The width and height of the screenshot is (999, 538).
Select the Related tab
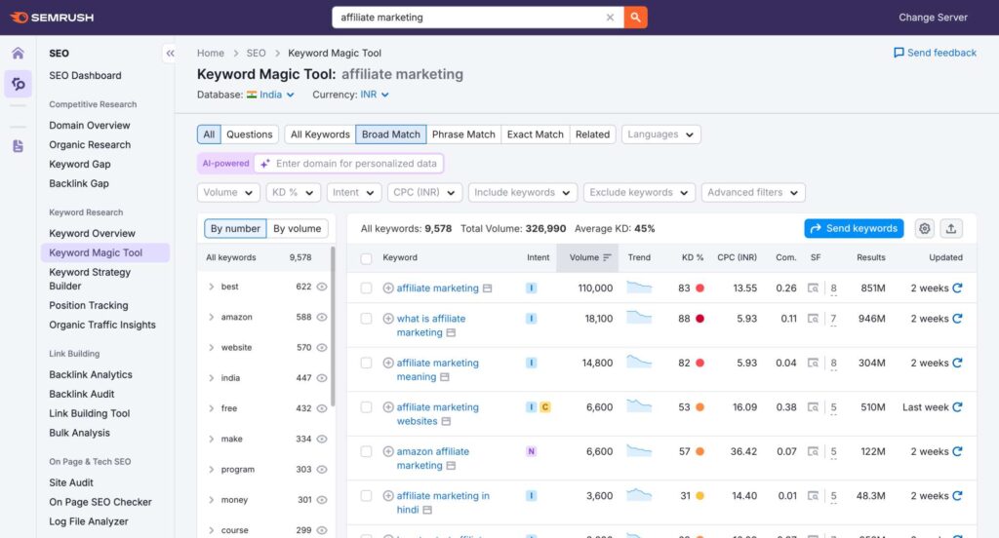click(592, 134)
